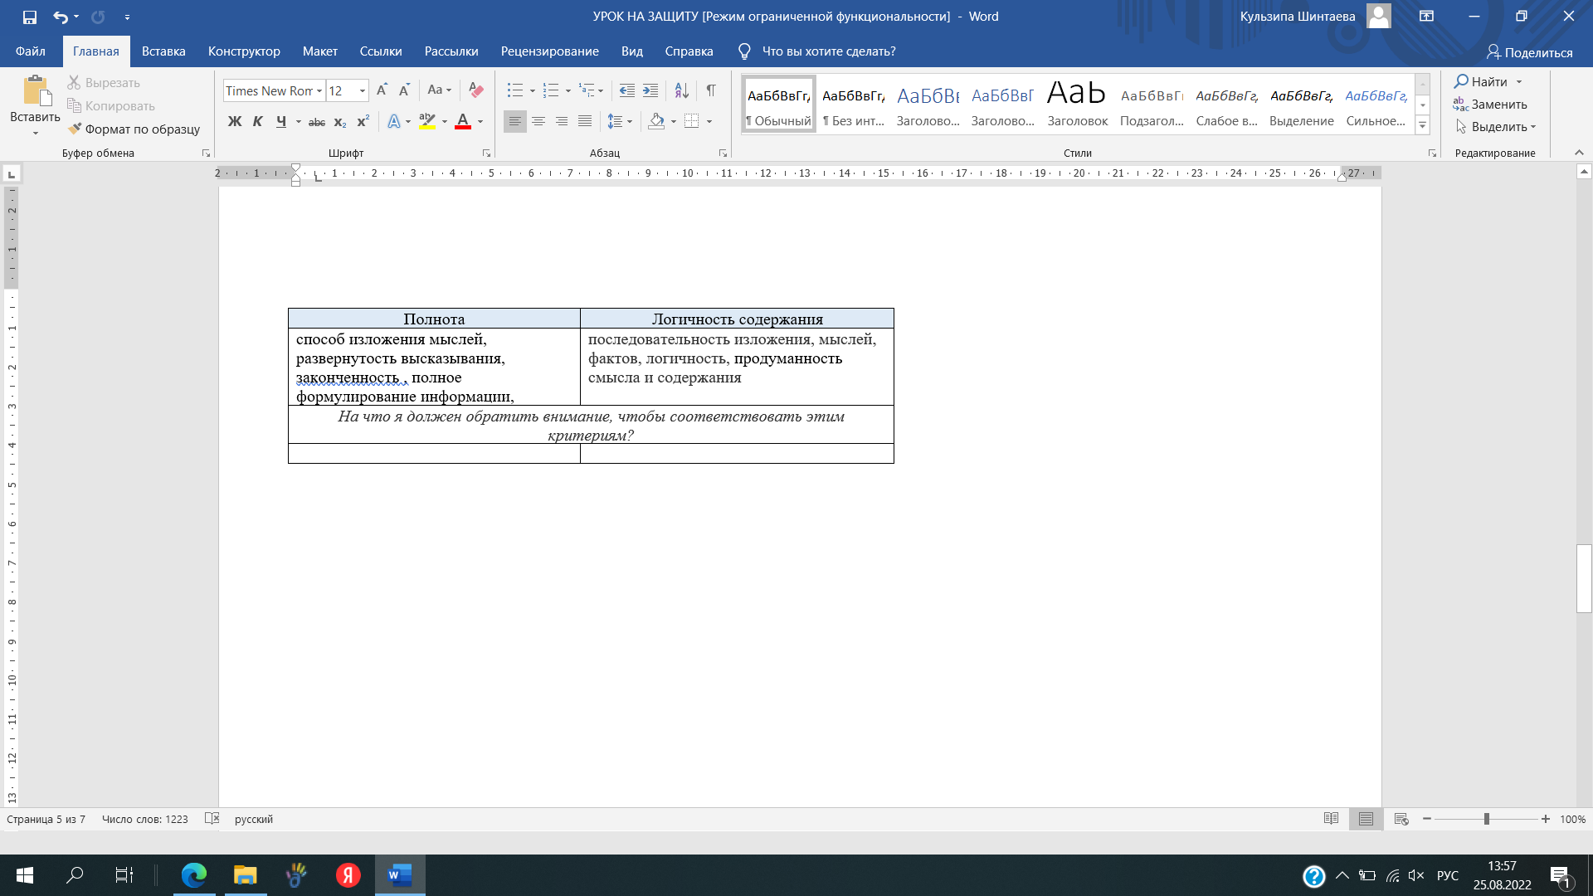Click the Найти (Find) button
Viewport: 1593px width, 896px height.
click(1481, 81)
